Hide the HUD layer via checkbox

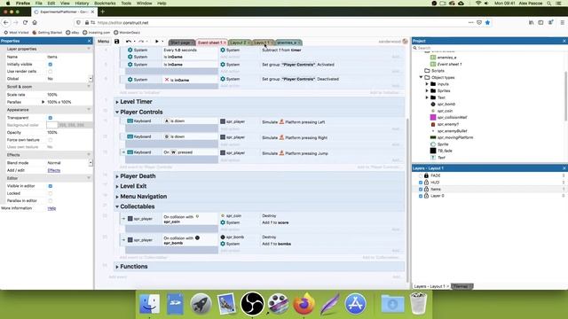click(x=421, y=183)
